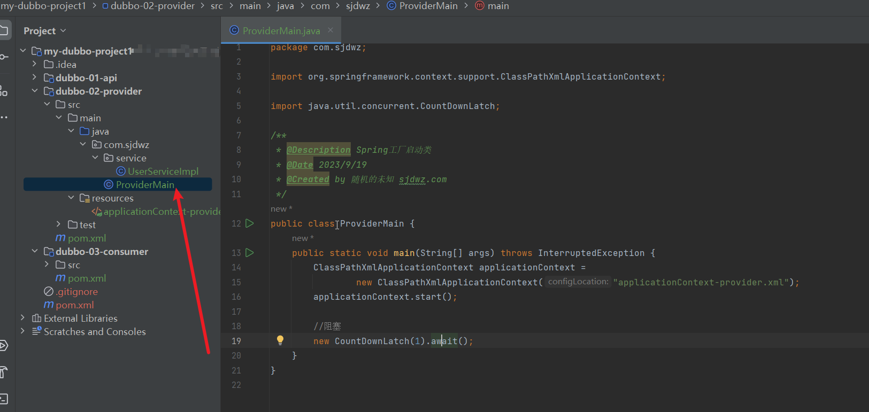Click sjdwz in the breadcrumb bar

pos(358,6)
